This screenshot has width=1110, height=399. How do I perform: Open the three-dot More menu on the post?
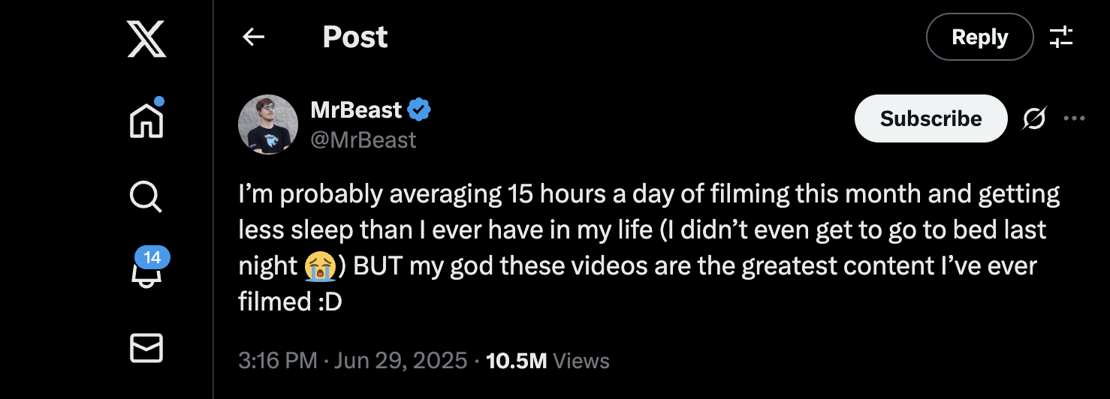coord(1075,118)
